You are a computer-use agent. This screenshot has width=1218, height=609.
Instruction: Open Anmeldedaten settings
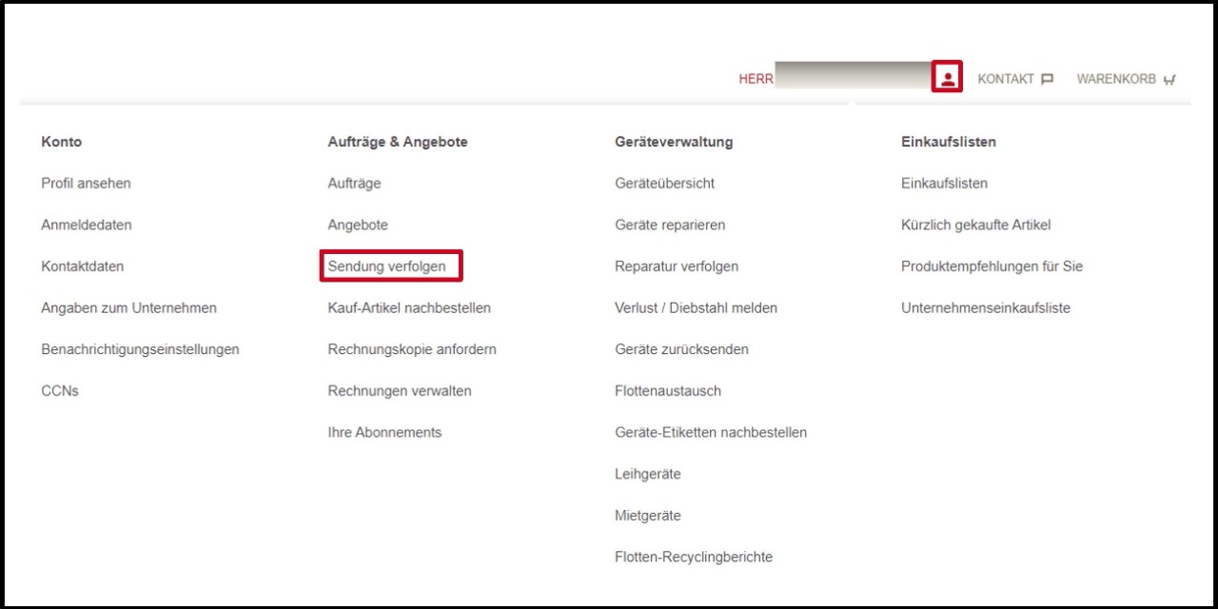pos(87,226)
